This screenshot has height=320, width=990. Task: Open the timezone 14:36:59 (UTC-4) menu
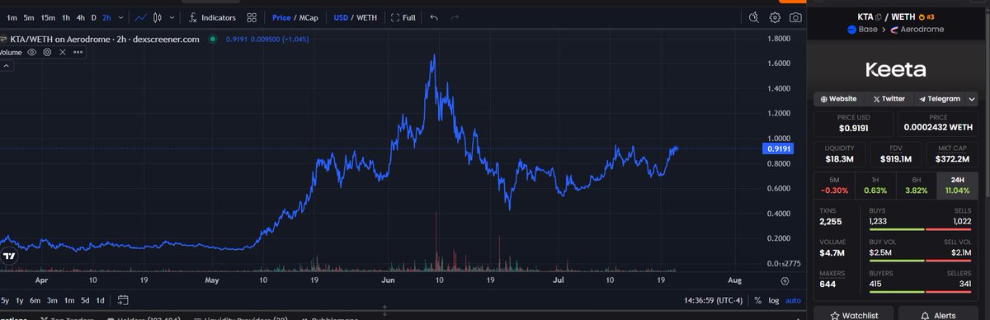pyautogui.click(x=714, y=300)
